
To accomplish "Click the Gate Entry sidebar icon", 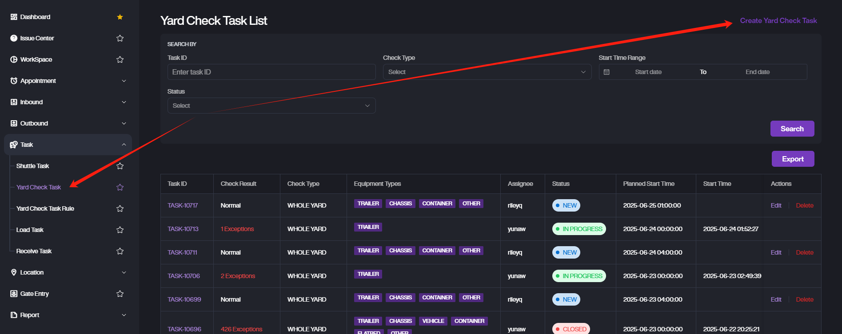I will coord(14,294).
